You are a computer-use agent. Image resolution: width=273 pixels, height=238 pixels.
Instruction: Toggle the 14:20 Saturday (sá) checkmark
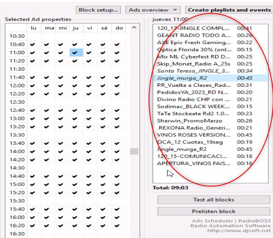pyautogui.click(x=103, y=160)
